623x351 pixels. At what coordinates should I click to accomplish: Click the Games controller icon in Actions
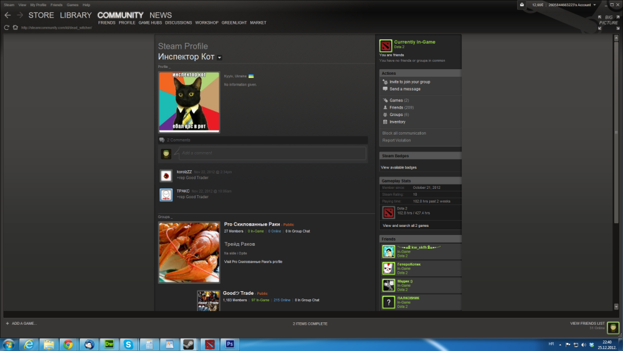pos(385,100)
